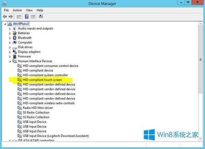Screen dimensions: 205x149
Task: Expand the Audio inputs and outputs node
Action: [x=10, y=28]
